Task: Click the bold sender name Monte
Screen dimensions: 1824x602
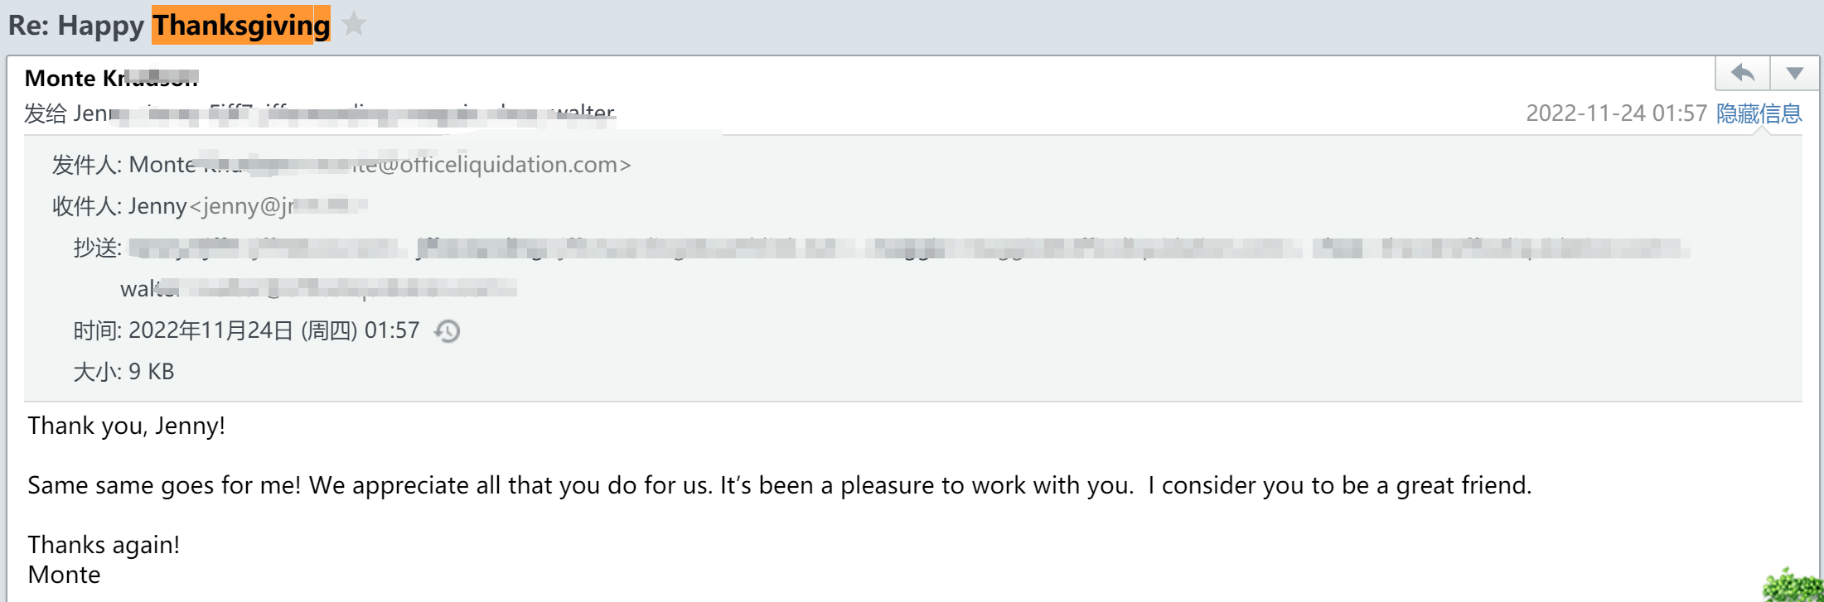Action: pyautogui.click(x=60, y=79)
